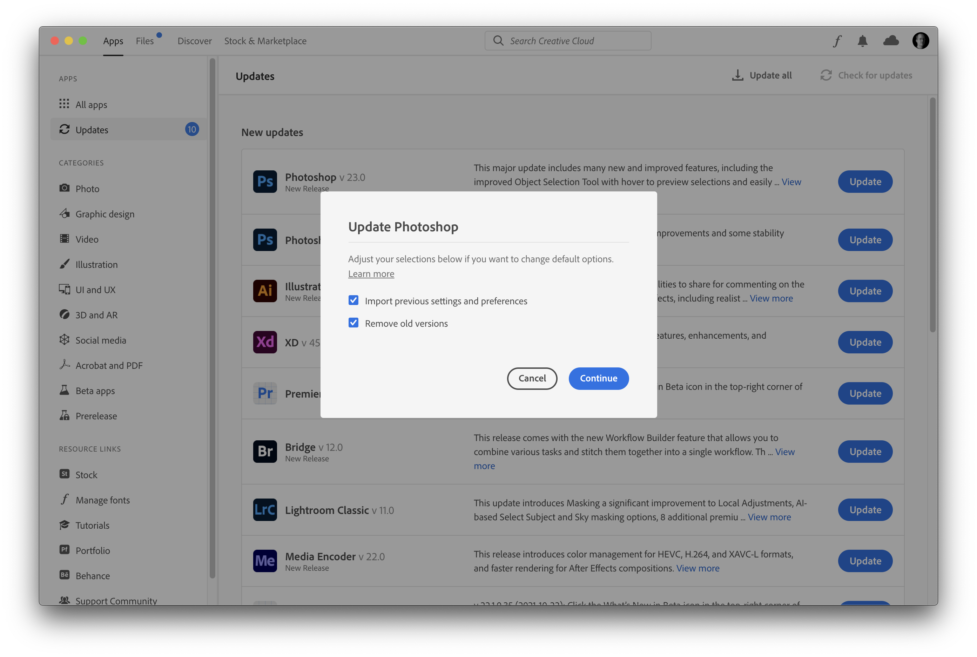Click Learn more link in update dialog
This screenshot has height=657, width=977.
(x=371, y=273)
